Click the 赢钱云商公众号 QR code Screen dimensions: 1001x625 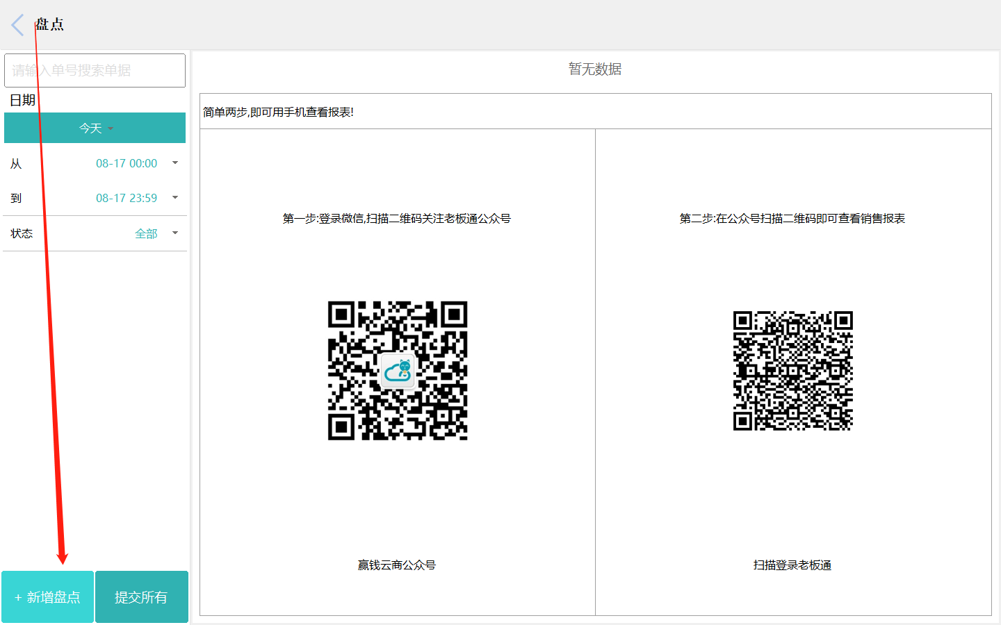[398, 371]
